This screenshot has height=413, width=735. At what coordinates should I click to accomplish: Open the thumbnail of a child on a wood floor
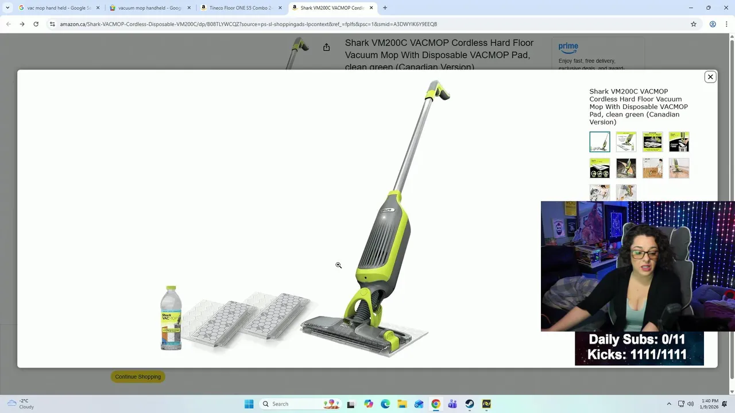click(x=652, y=168)
